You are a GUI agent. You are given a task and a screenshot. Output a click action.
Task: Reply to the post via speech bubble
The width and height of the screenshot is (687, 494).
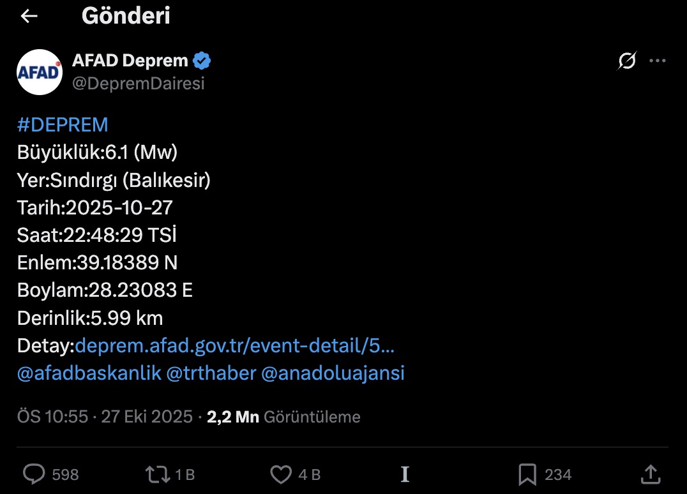coord(34,474)
